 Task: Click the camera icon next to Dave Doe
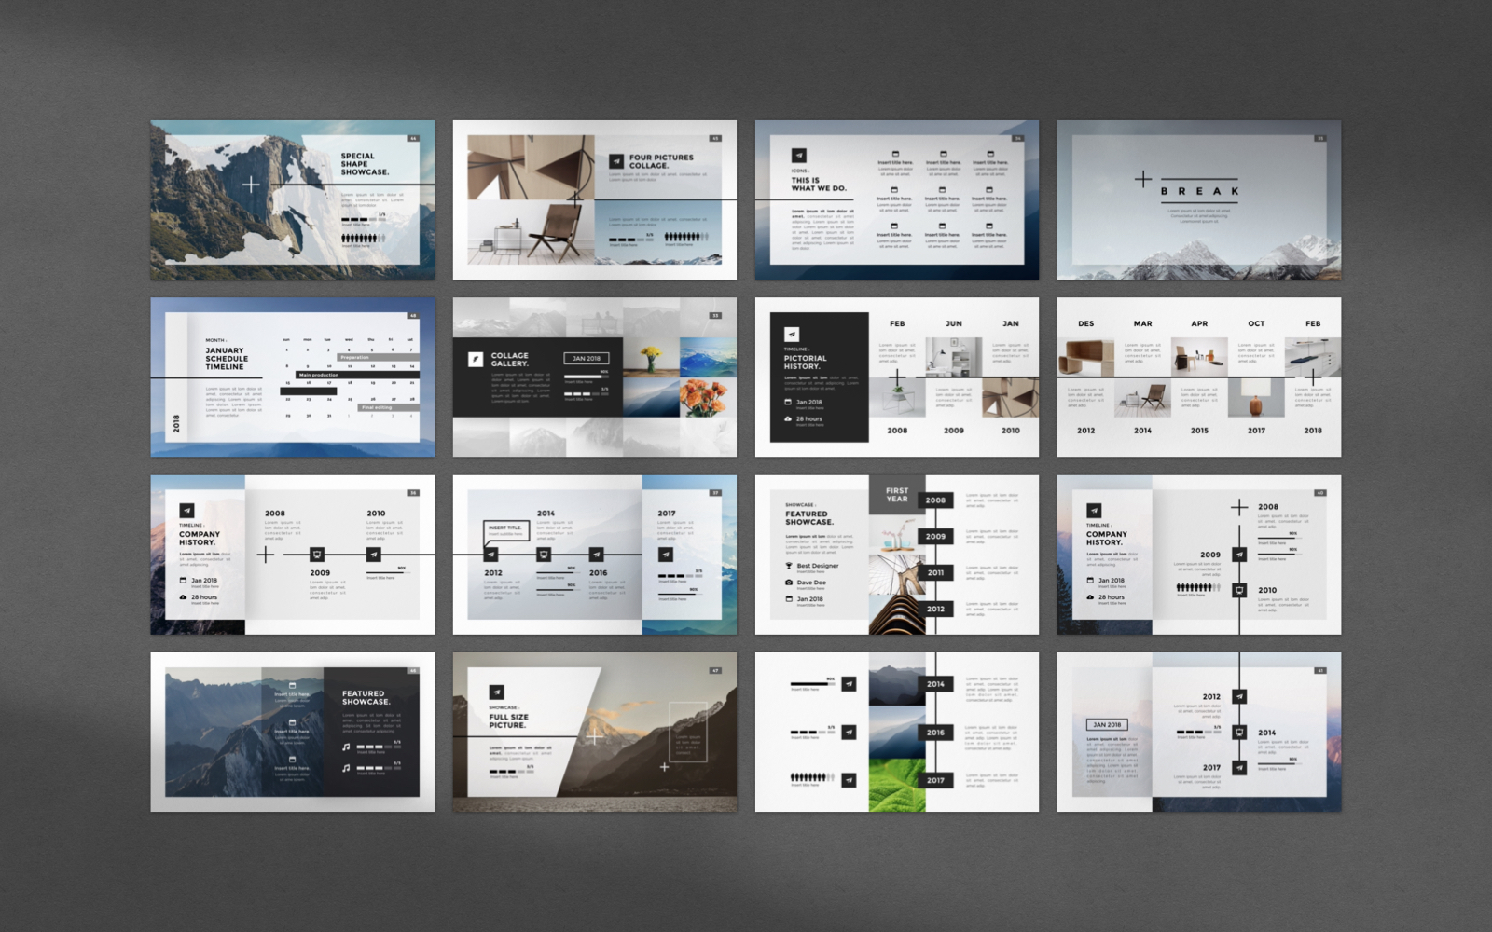(x=788, y=582)
